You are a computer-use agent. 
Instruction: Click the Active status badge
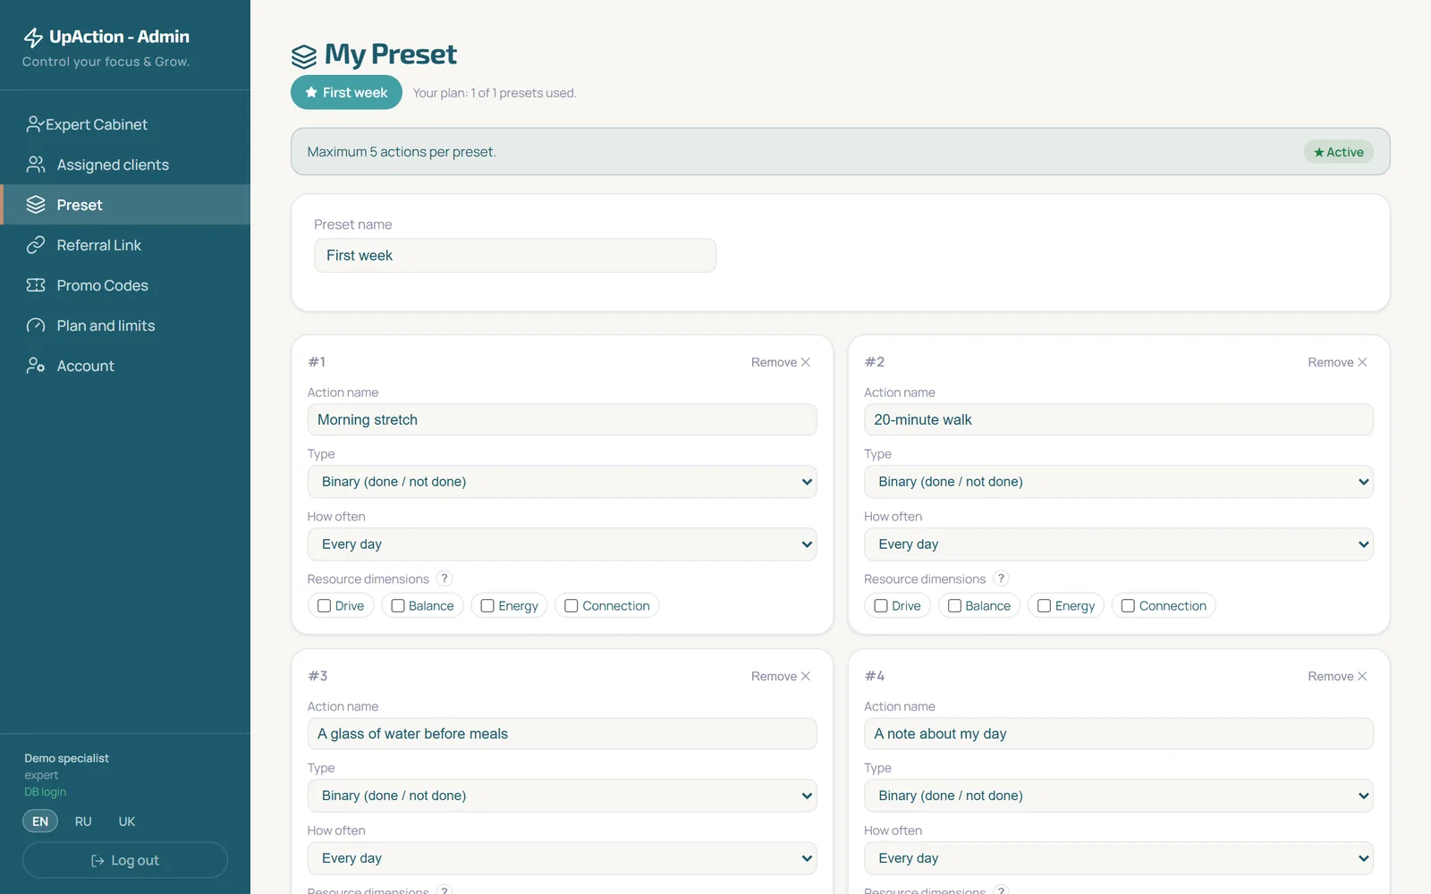point(1338,152)
